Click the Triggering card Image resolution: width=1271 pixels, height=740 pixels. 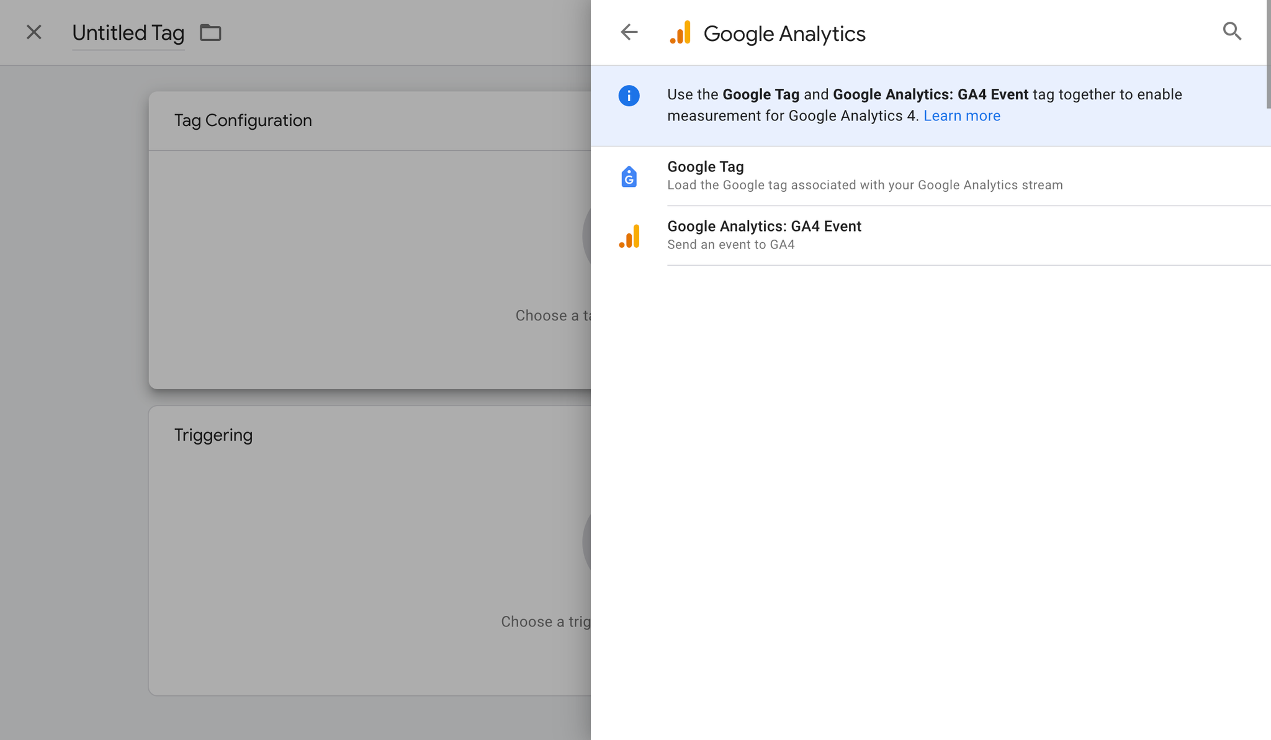(370, 551)
